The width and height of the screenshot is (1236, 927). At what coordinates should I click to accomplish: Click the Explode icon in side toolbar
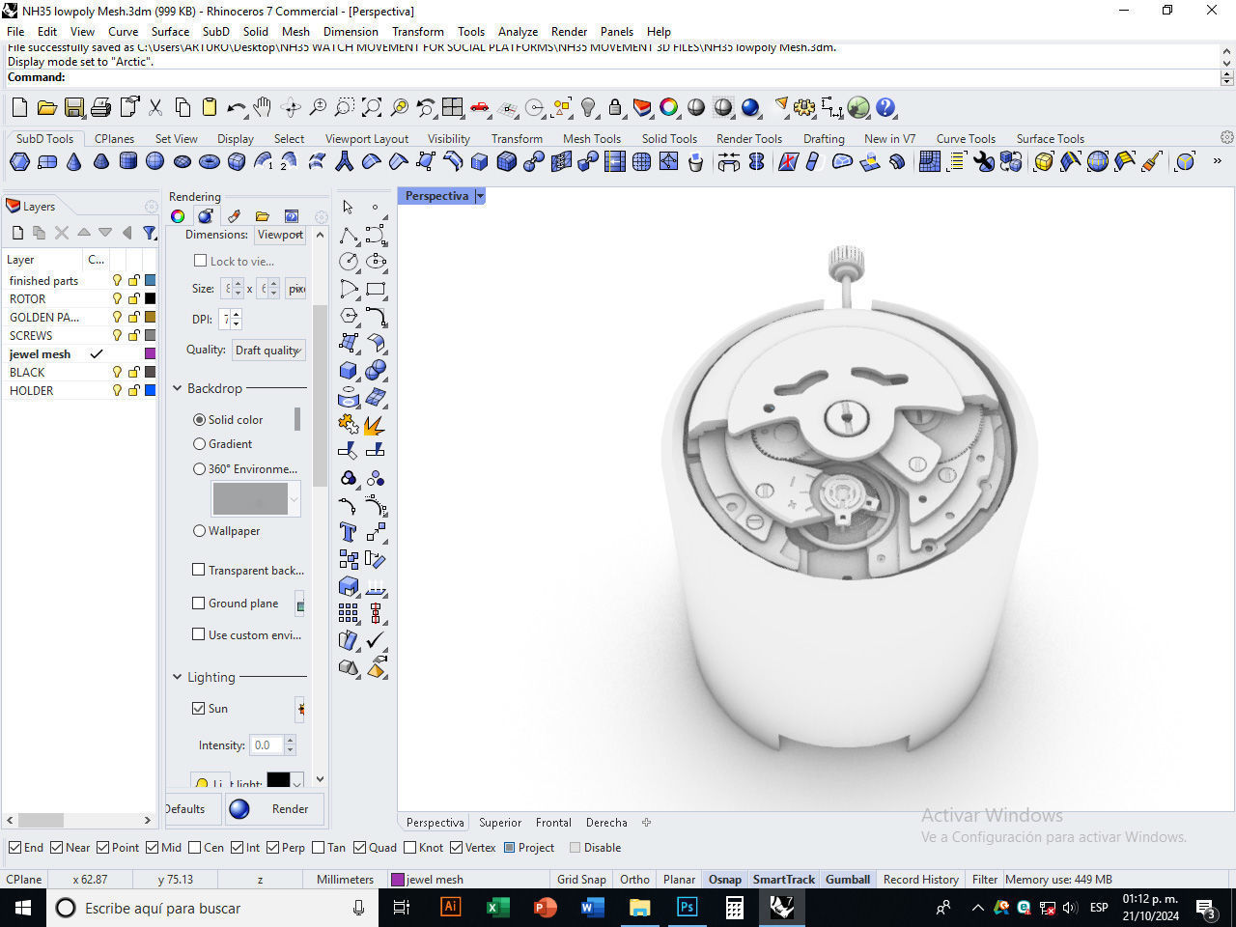tap(376, 424)
